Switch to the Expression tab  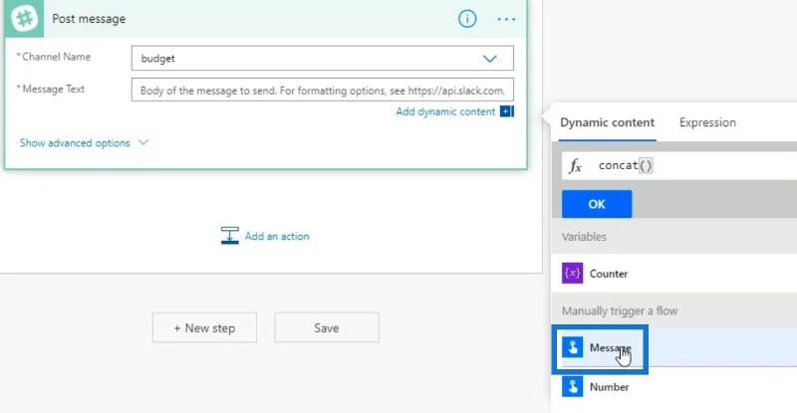707,122
